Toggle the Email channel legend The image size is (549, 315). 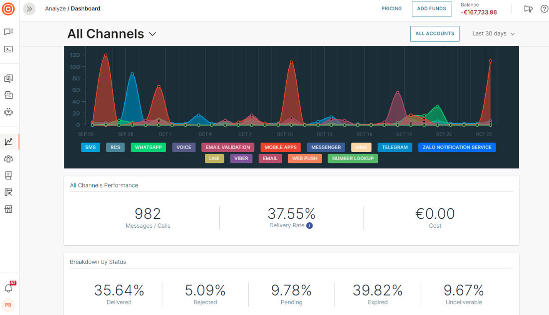point(270,158)
